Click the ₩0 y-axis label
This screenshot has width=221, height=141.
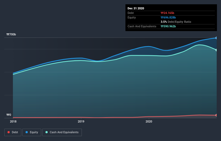tap(9, 115)
